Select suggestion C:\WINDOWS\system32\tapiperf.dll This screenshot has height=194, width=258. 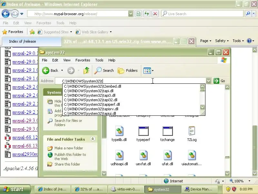click(x=131, y=104)
